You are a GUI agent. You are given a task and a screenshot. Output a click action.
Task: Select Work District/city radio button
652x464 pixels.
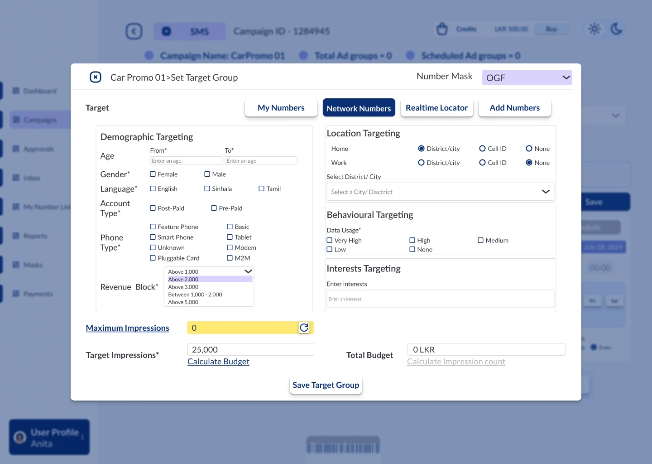(x=421, y=163)
